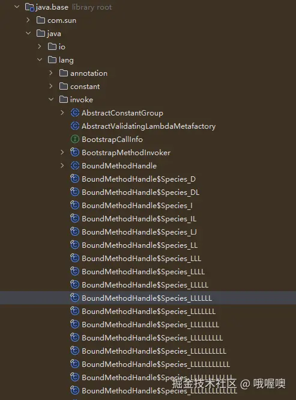Viewport: 296px width, 400px height.
Task: Click the BootstrapCallInfo interface icon
Action: [x=74, y=139]
